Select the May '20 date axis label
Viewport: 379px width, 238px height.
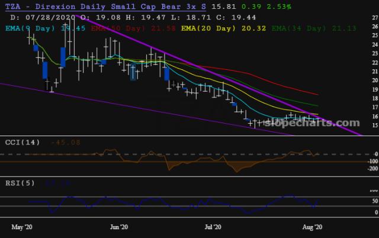pyautogui.click(x=21, y=227)
